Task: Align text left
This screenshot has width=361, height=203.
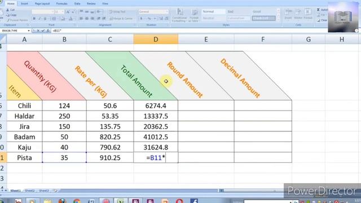Action: (81, 19)
